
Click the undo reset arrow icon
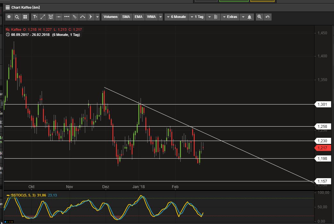pyautogui.click(x=267, y=17)
